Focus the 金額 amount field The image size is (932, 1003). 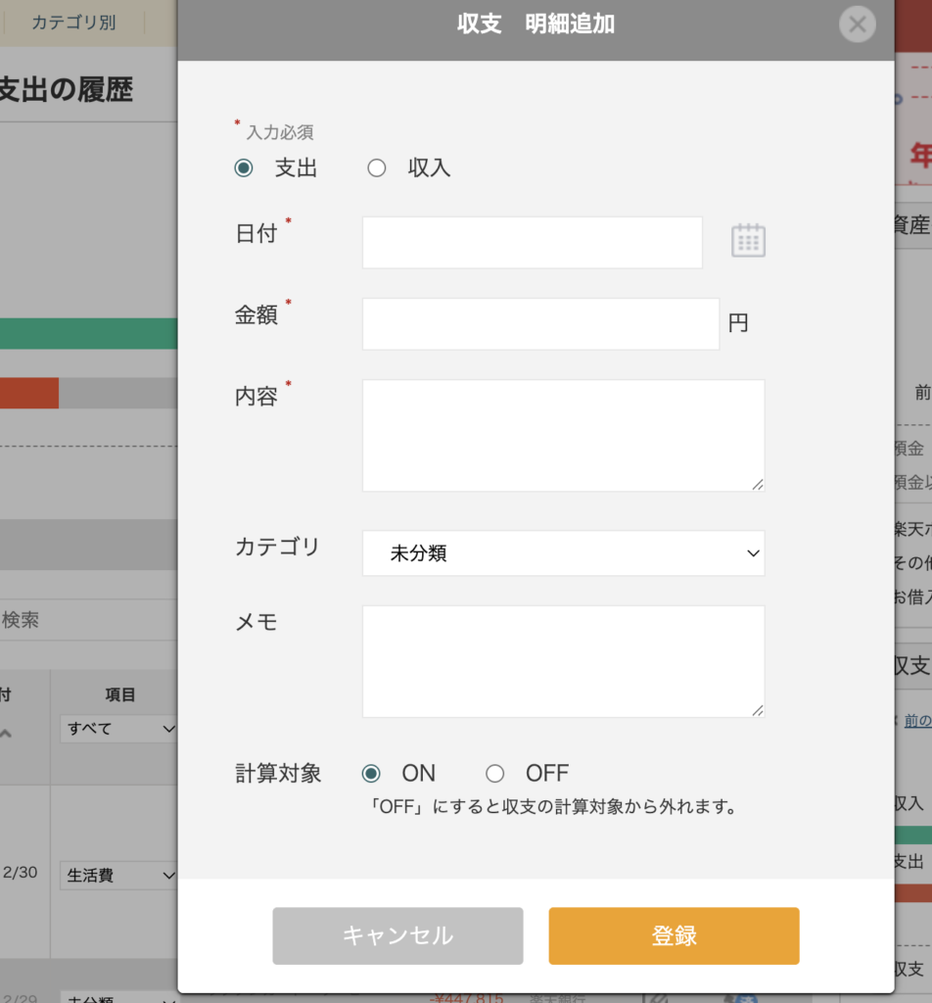coord(540,323)
